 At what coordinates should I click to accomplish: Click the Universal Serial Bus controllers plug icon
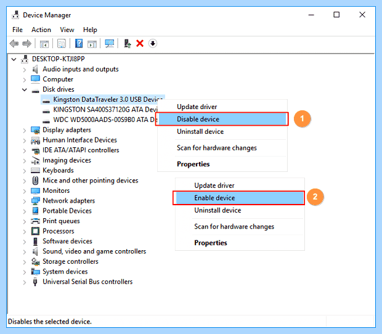pos(35,282)
